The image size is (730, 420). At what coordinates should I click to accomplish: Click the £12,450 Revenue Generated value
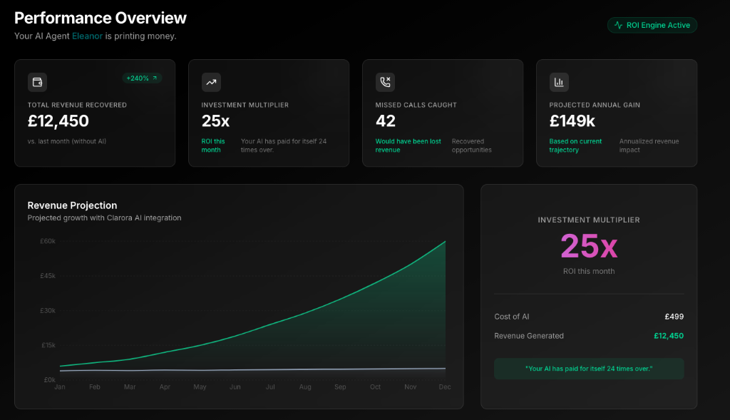pyautogui.click(x=668, y=335)
